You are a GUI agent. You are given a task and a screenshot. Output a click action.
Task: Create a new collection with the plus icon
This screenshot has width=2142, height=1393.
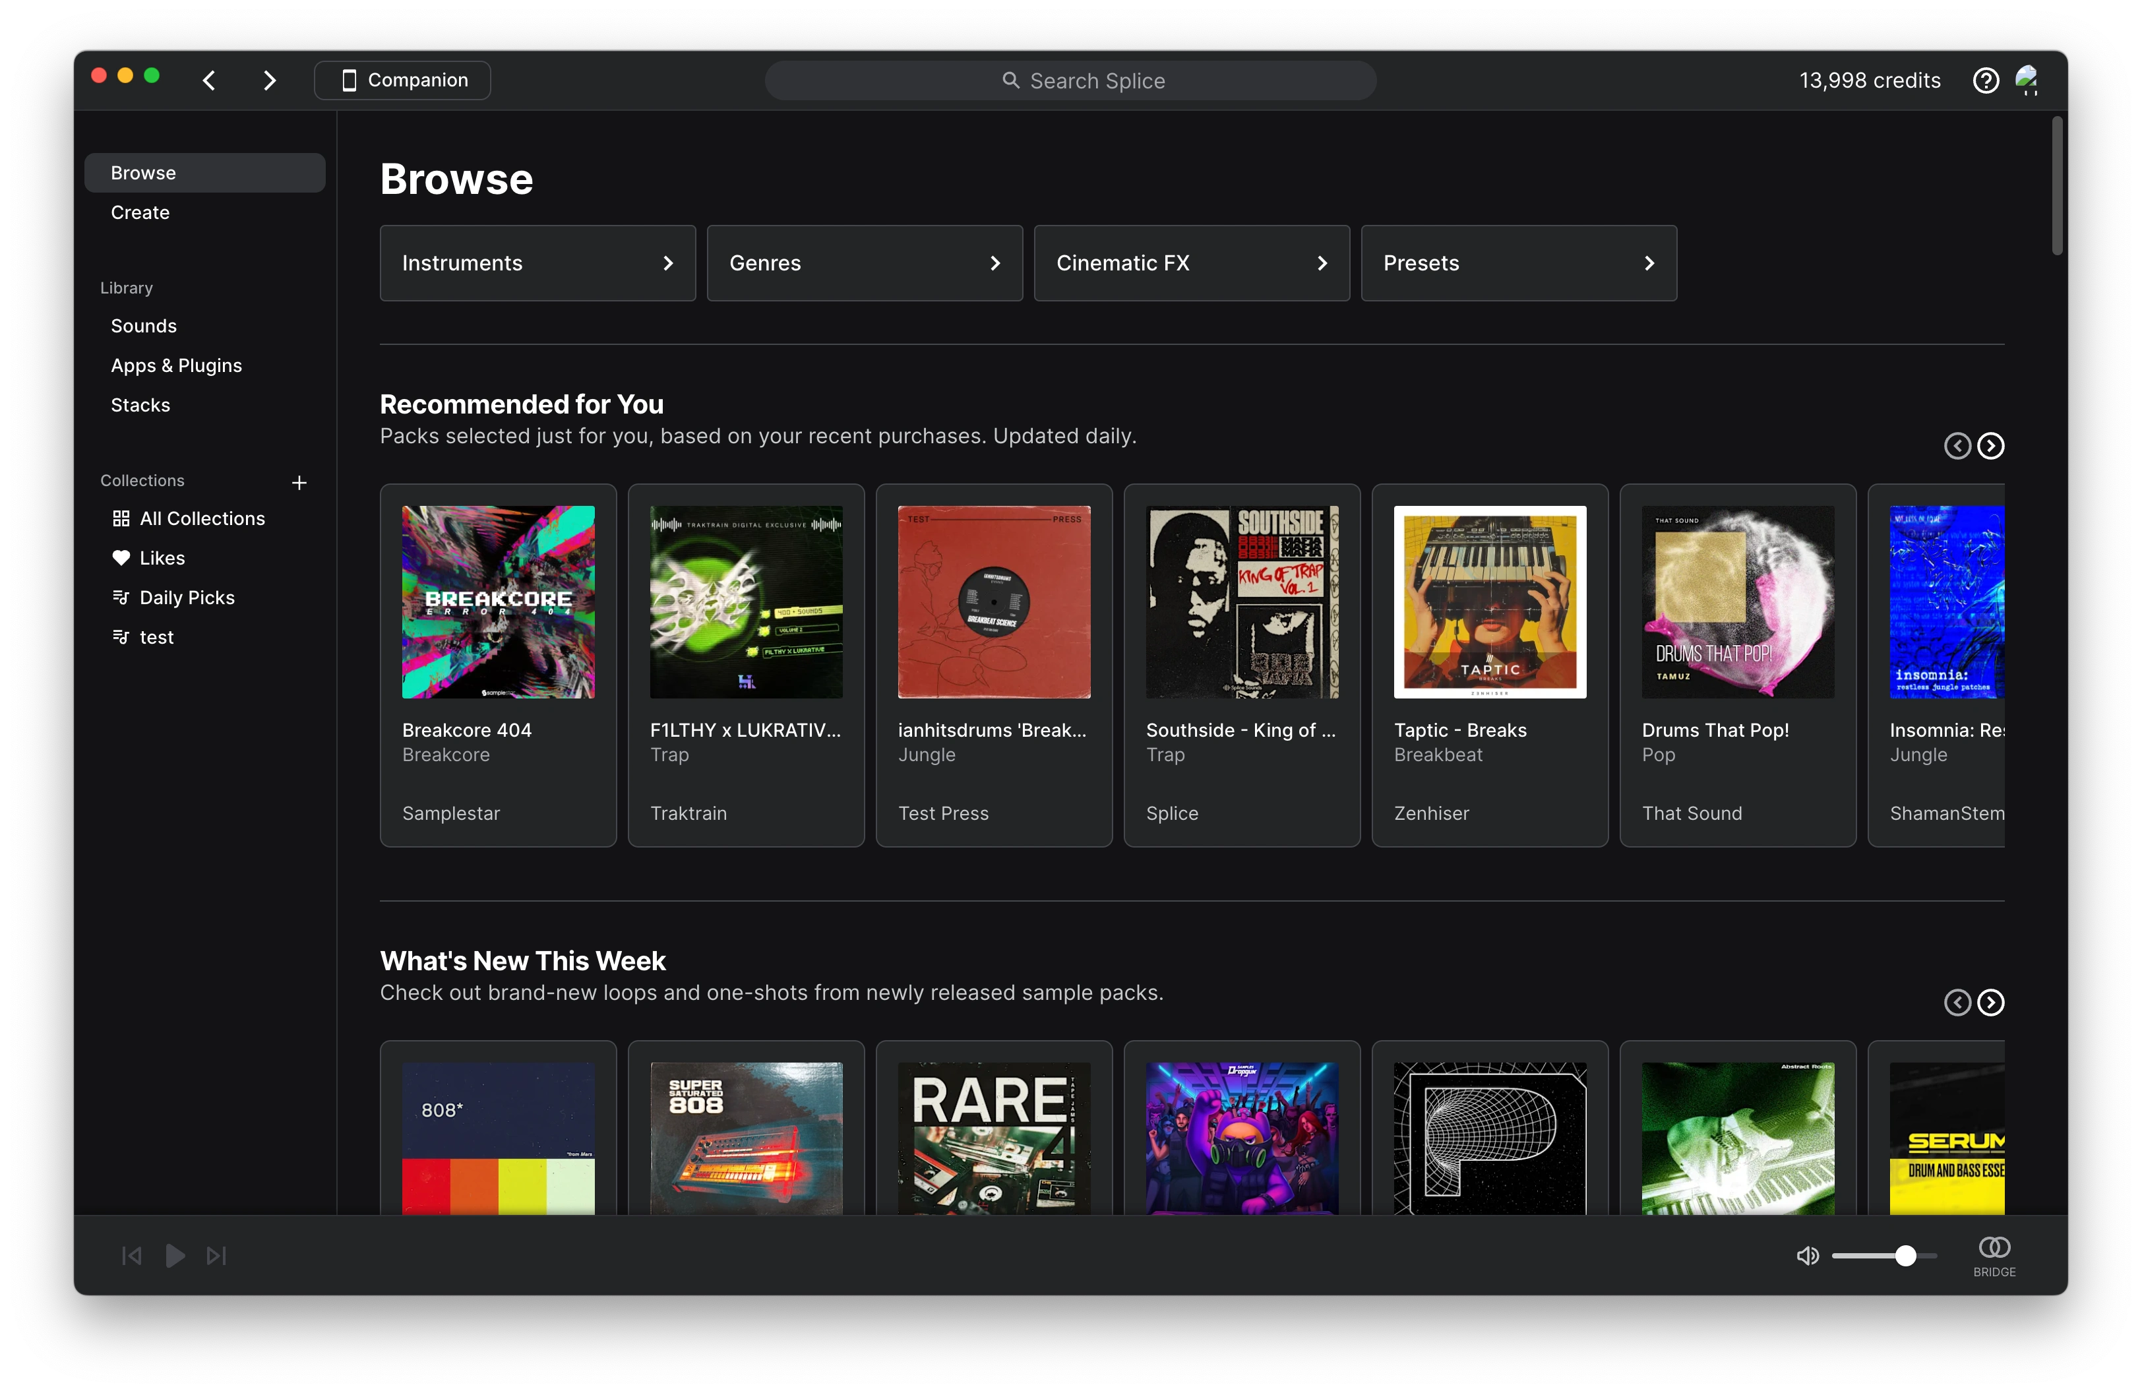(299, 482)
